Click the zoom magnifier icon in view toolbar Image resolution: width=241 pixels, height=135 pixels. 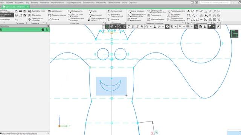[x=147, y=27]
